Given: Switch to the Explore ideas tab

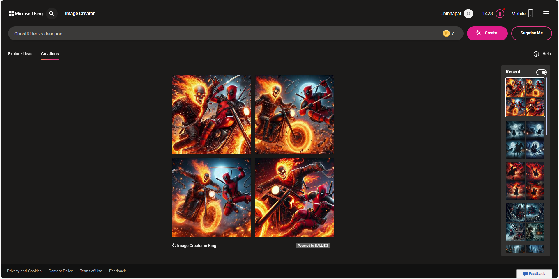Looking at the screenshot, I should click(20, 54).
